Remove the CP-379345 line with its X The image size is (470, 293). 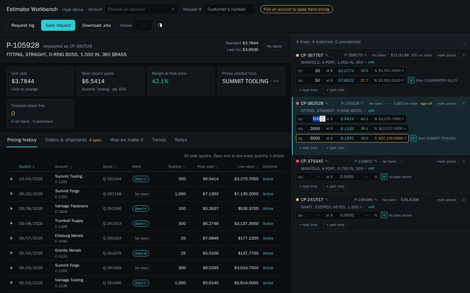pyautogui.click(x=463, y=162)
